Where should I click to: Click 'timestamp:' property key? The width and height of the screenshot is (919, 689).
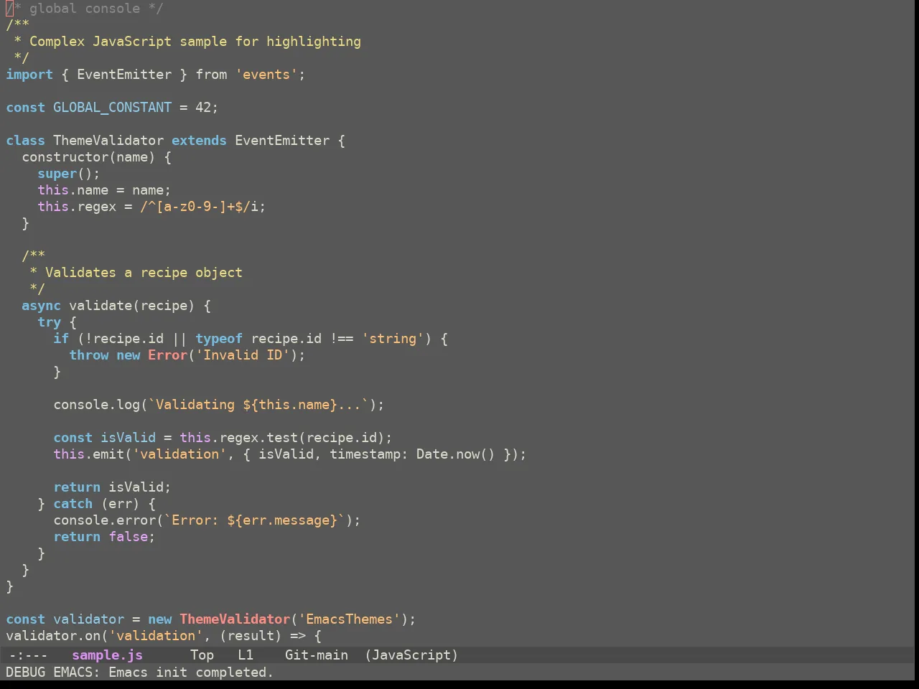tap(369, 454)
